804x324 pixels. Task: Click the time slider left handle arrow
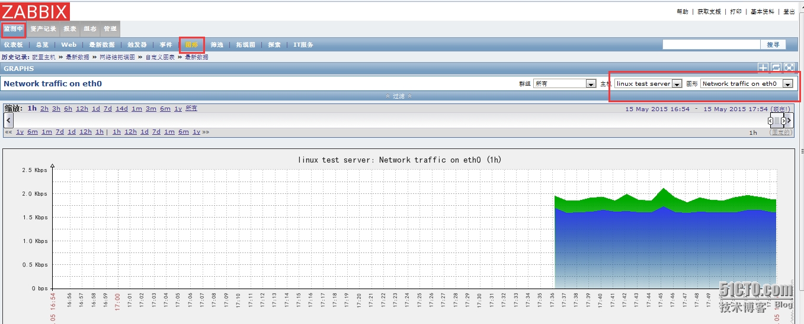coord(771,121)
